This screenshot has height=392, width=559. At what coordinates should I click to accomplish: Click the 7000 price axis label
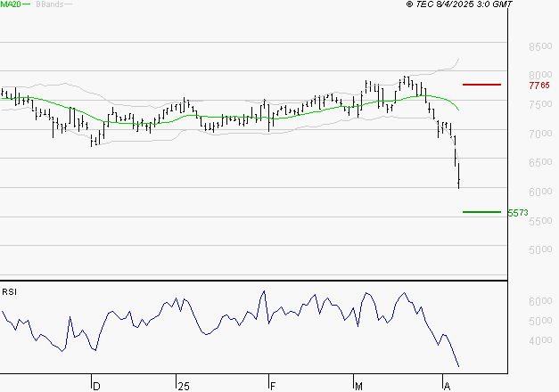point(538,134)
